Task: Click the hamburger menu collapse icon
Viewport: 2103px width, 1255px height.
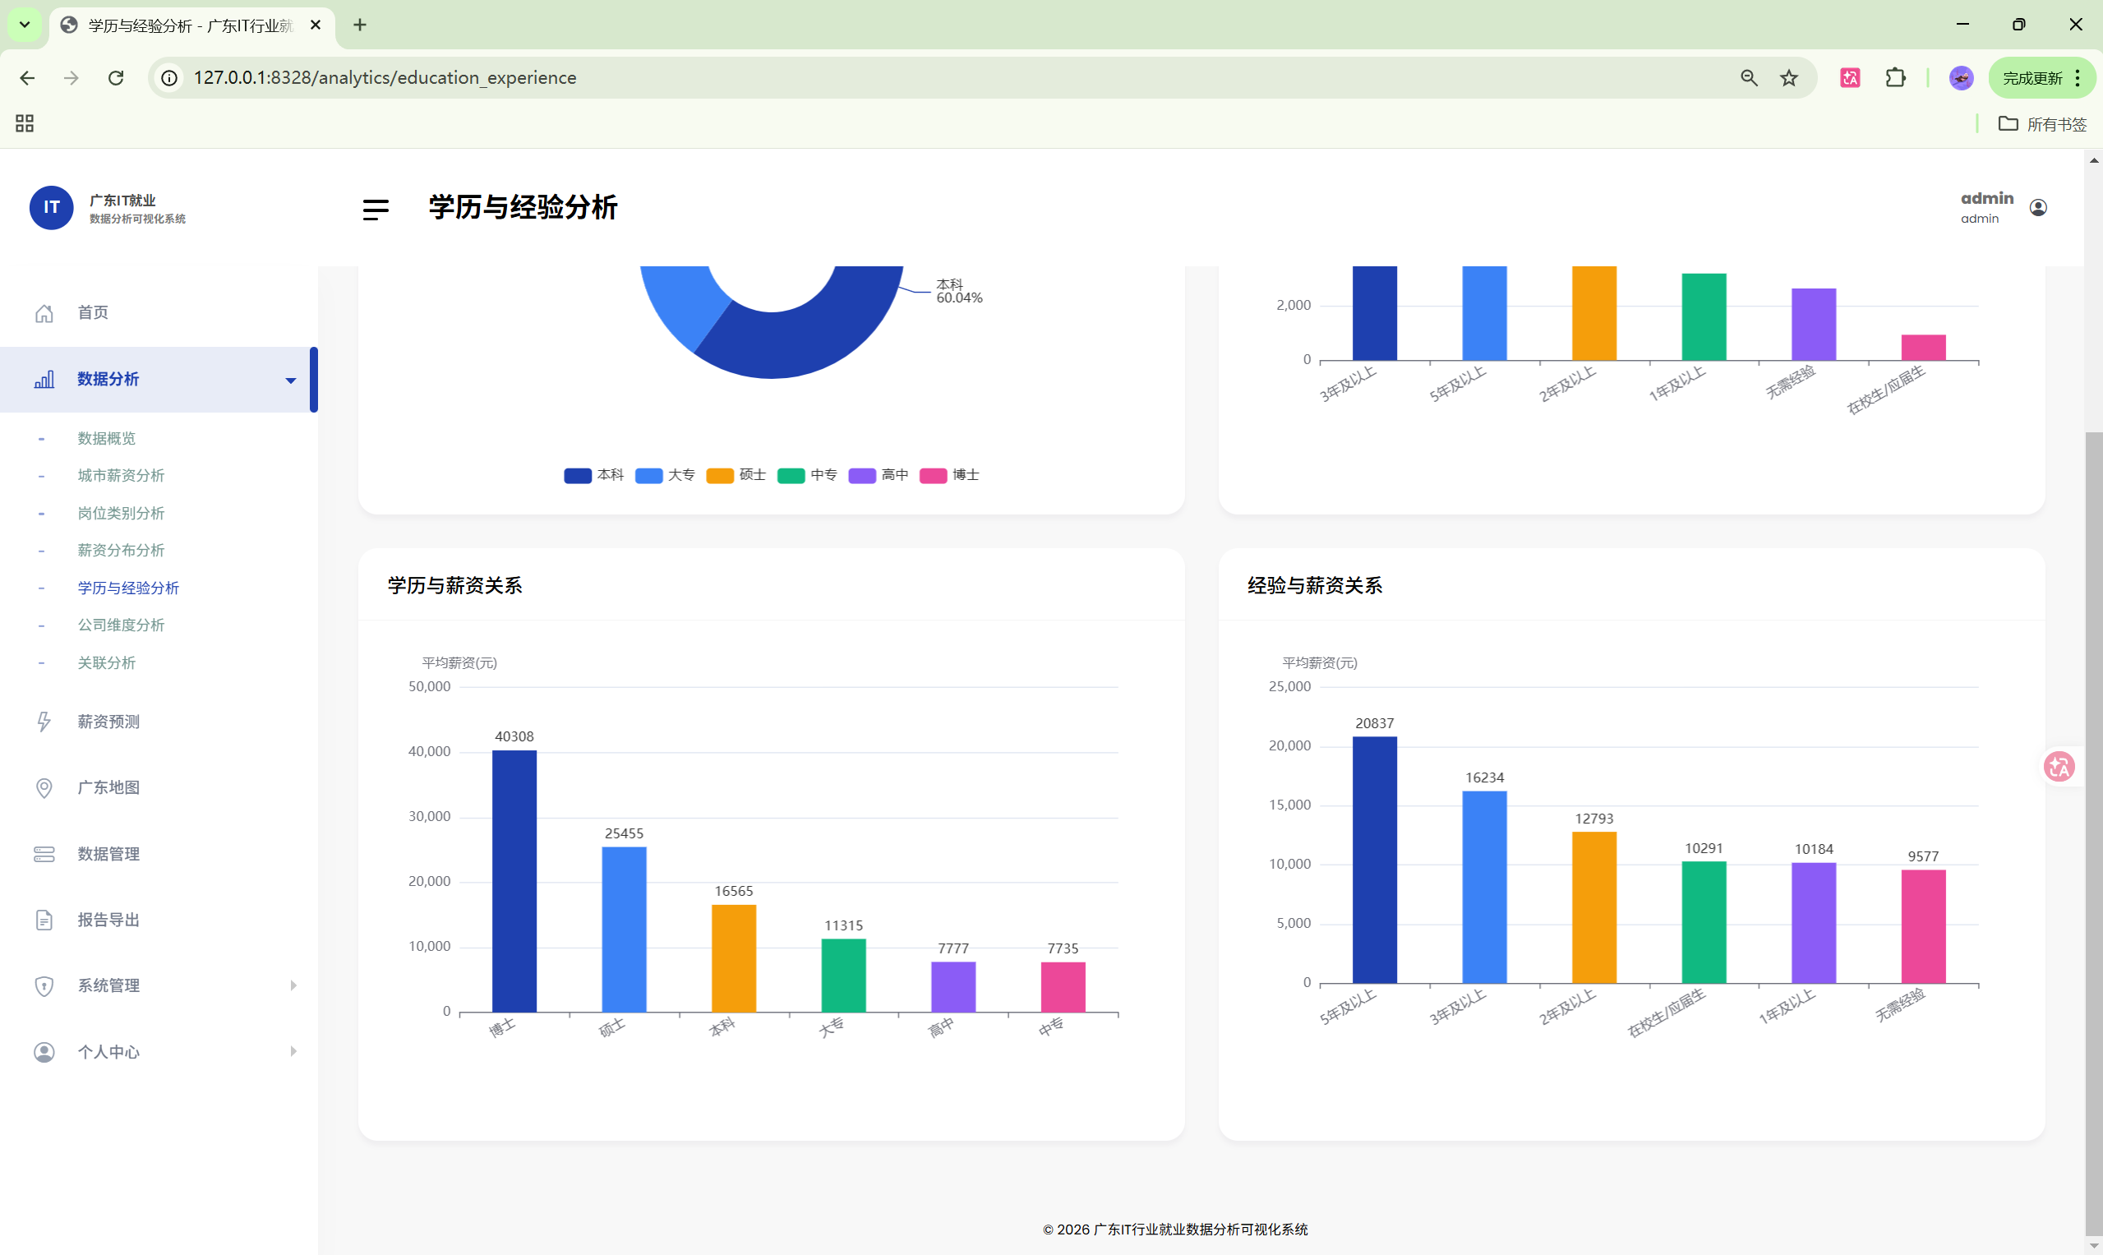Action: click(376, 209)
